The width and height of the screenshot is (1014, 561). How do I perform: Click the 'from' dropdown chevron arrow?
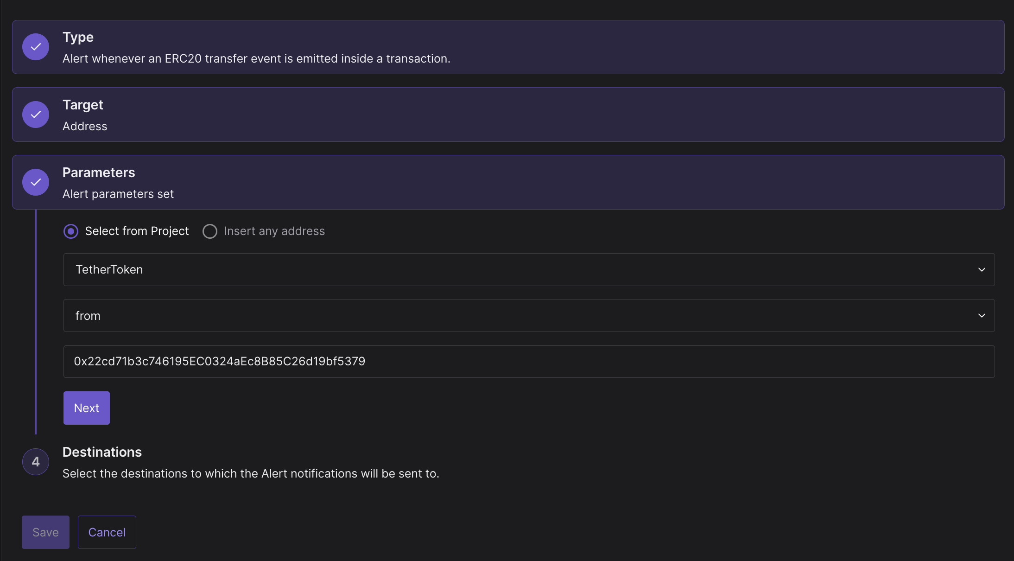tap(982, 315)
